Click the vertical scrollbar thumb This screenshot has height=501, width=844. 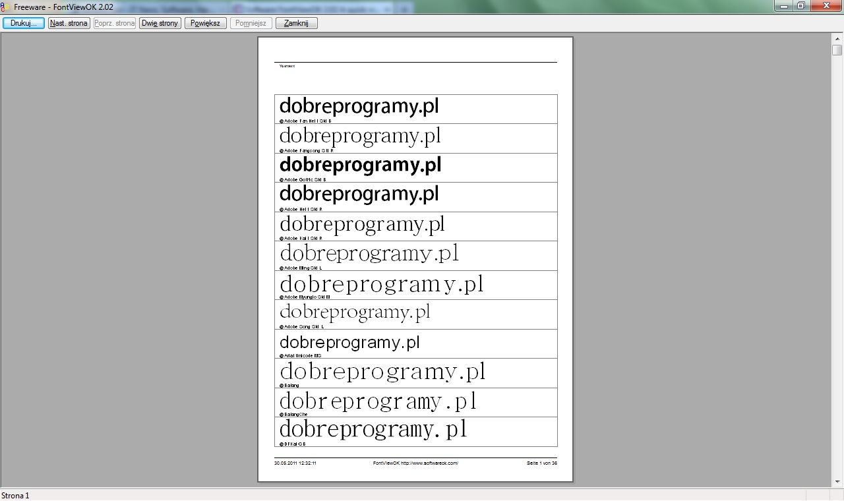[x=837, y=50]
